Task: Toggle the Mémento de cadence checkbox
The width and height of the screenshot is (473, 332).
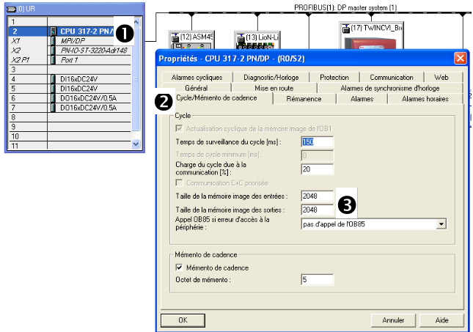Action: [x=180, y=268]
